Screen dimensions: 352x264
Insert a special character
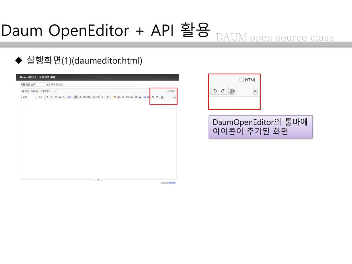pos(123,97)
